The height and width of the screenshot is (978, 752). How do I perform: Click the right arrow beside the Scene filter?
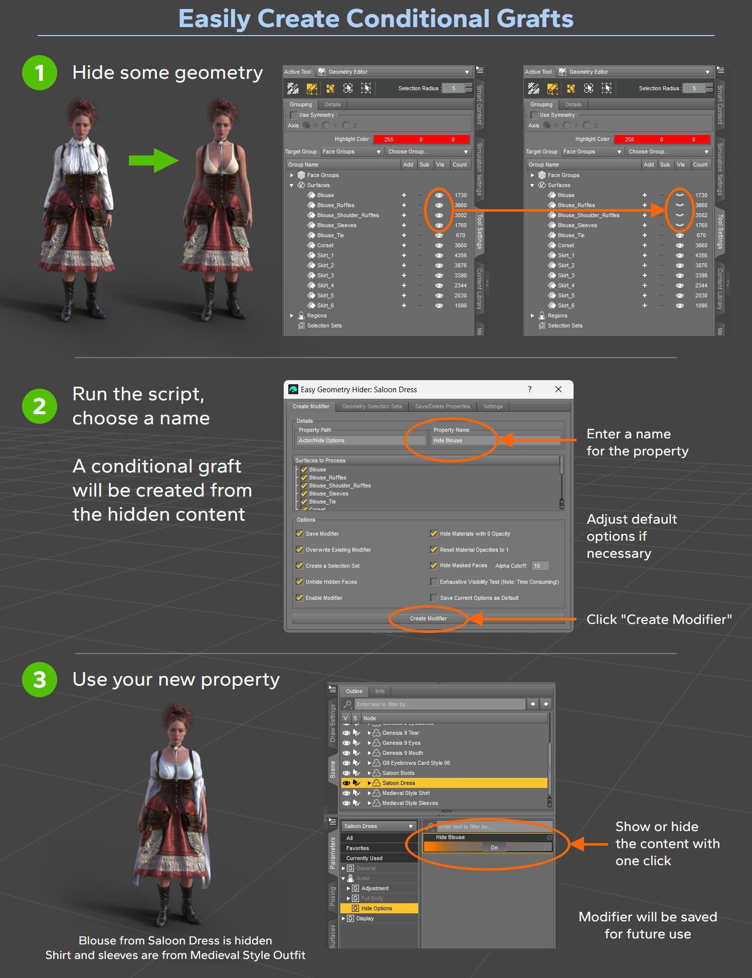click(x=546, y=704)
